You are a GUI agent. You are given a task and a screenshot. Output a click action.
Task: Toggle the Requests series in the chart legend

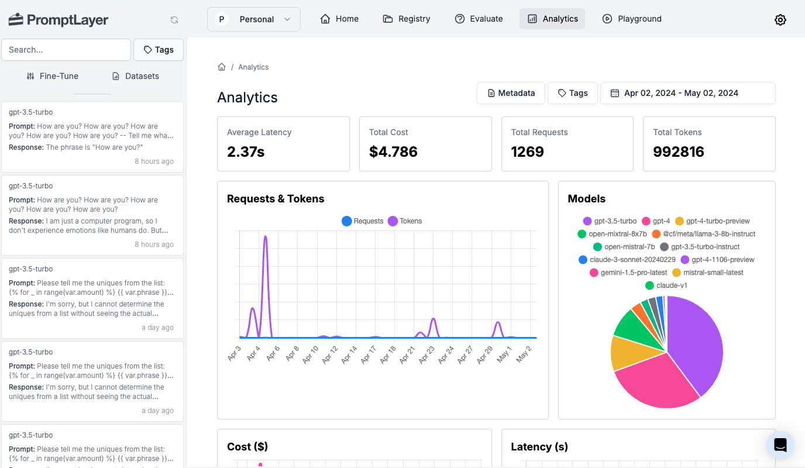[x=362, y=221]
